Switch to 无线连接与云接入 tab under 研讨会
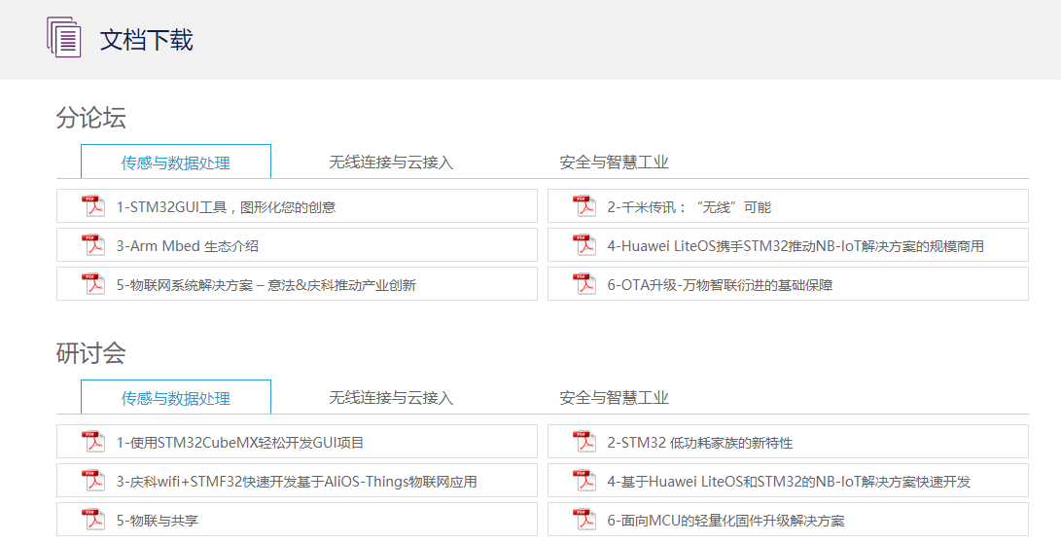The image size is (1061, 543). point(391,398)
